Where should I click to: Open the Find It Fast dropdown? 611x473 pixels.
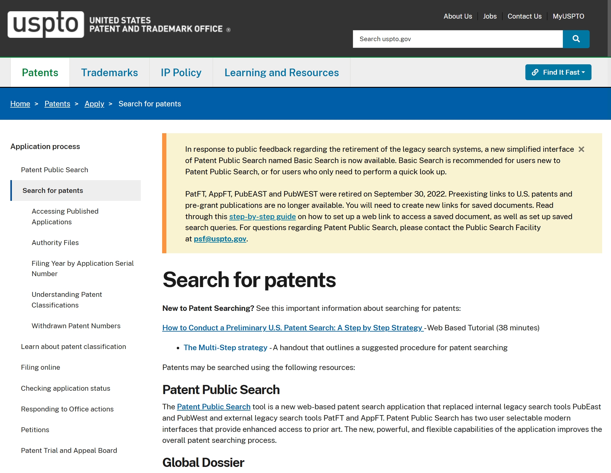558,73
